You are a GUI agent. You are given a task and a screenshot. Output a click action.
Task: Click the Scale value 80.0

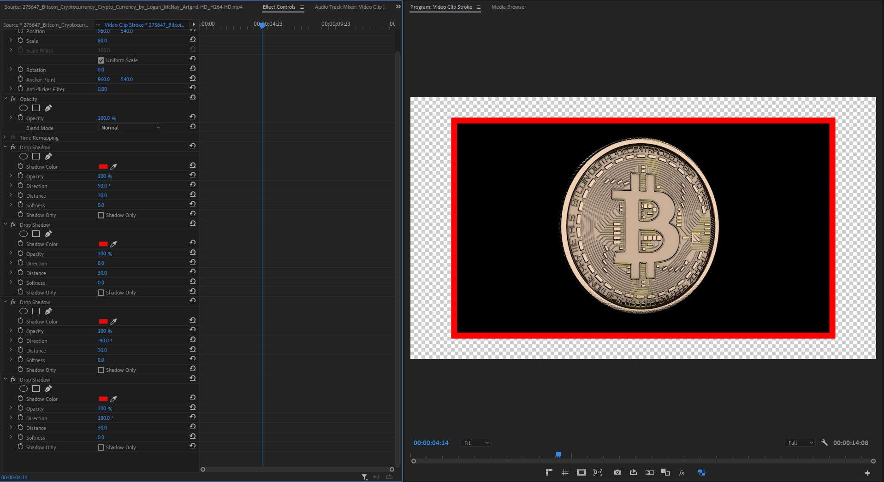point(102,41)
